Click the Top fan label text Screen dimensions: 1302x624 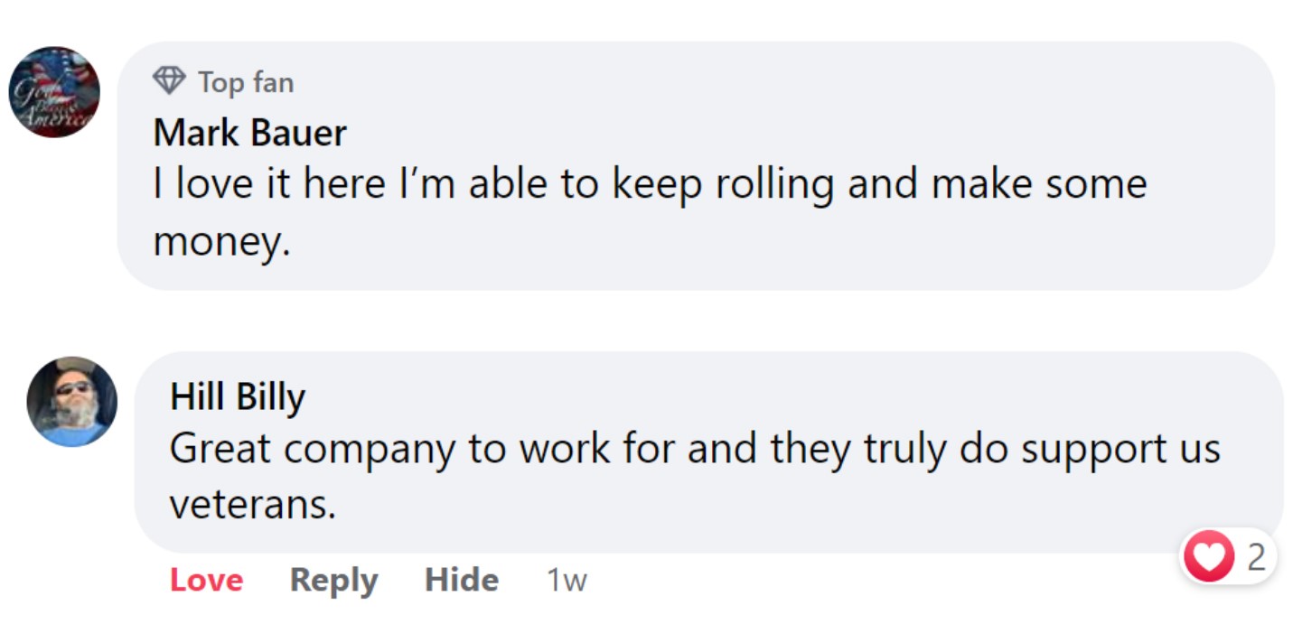(246, 82)
